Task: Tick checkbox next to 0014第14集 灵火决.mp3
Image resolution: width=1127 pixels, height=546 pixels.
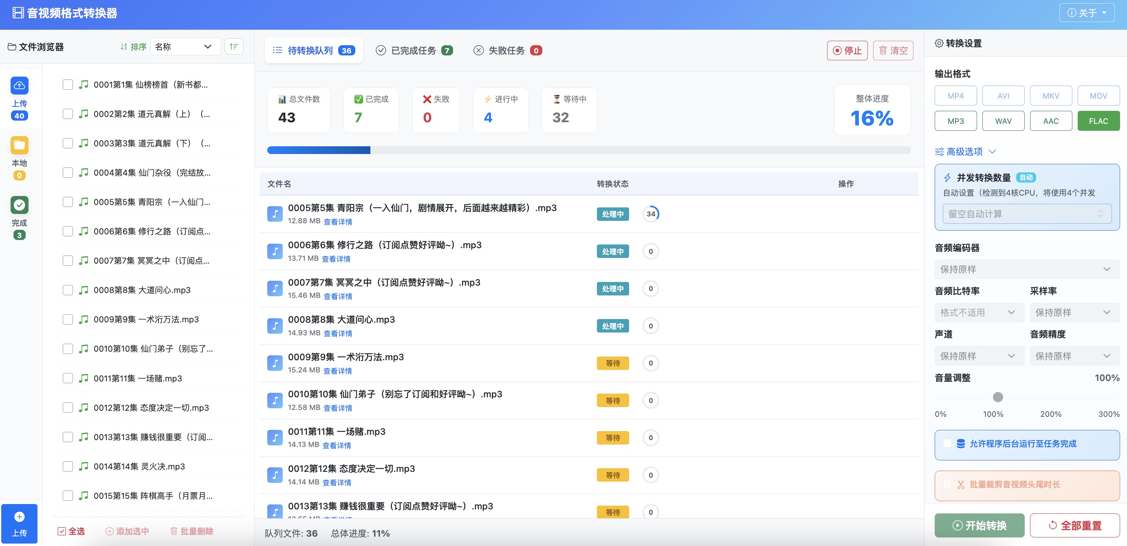Action: click(68, 467)
